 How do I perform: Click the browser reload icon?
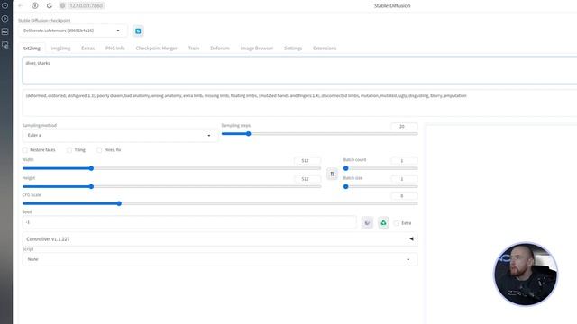pyautogui.click(x=50, y=5)
